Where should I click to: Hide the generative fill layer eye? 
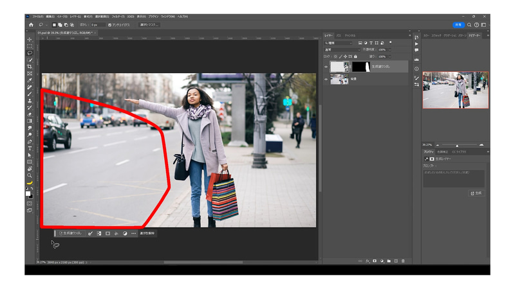click(326, 67)
